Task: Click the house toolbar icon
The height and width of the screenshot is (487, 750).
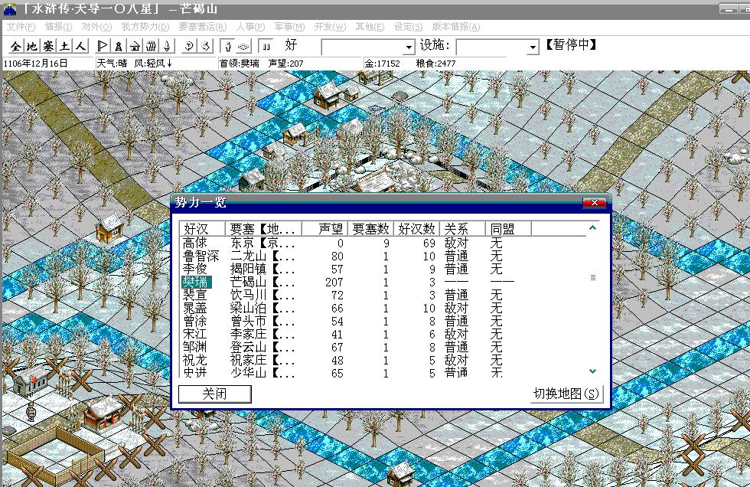Action: (135, 47)
